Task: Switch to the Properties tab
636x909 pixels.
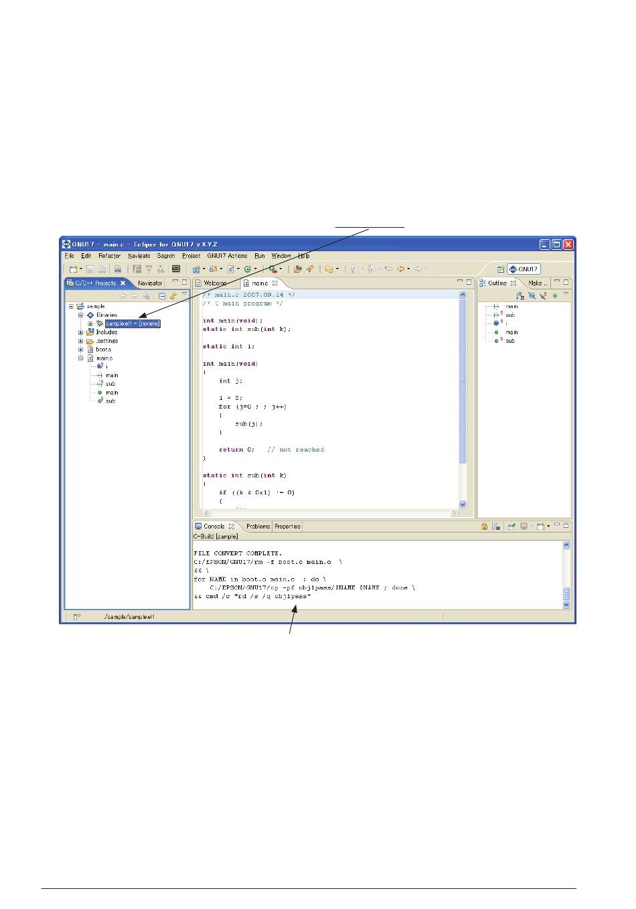Action: click(x=287, y=527)
